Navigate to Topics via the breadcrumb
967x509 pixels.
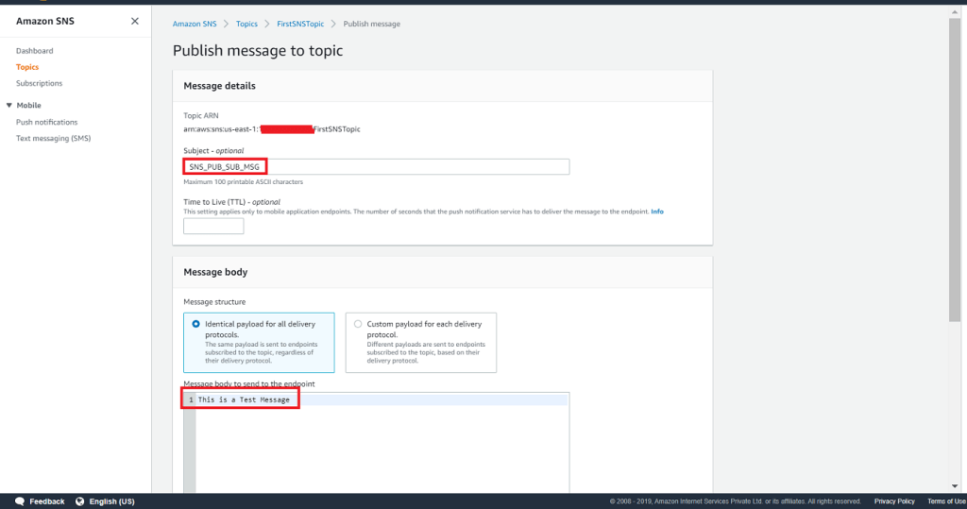click(x=246, y=24)
